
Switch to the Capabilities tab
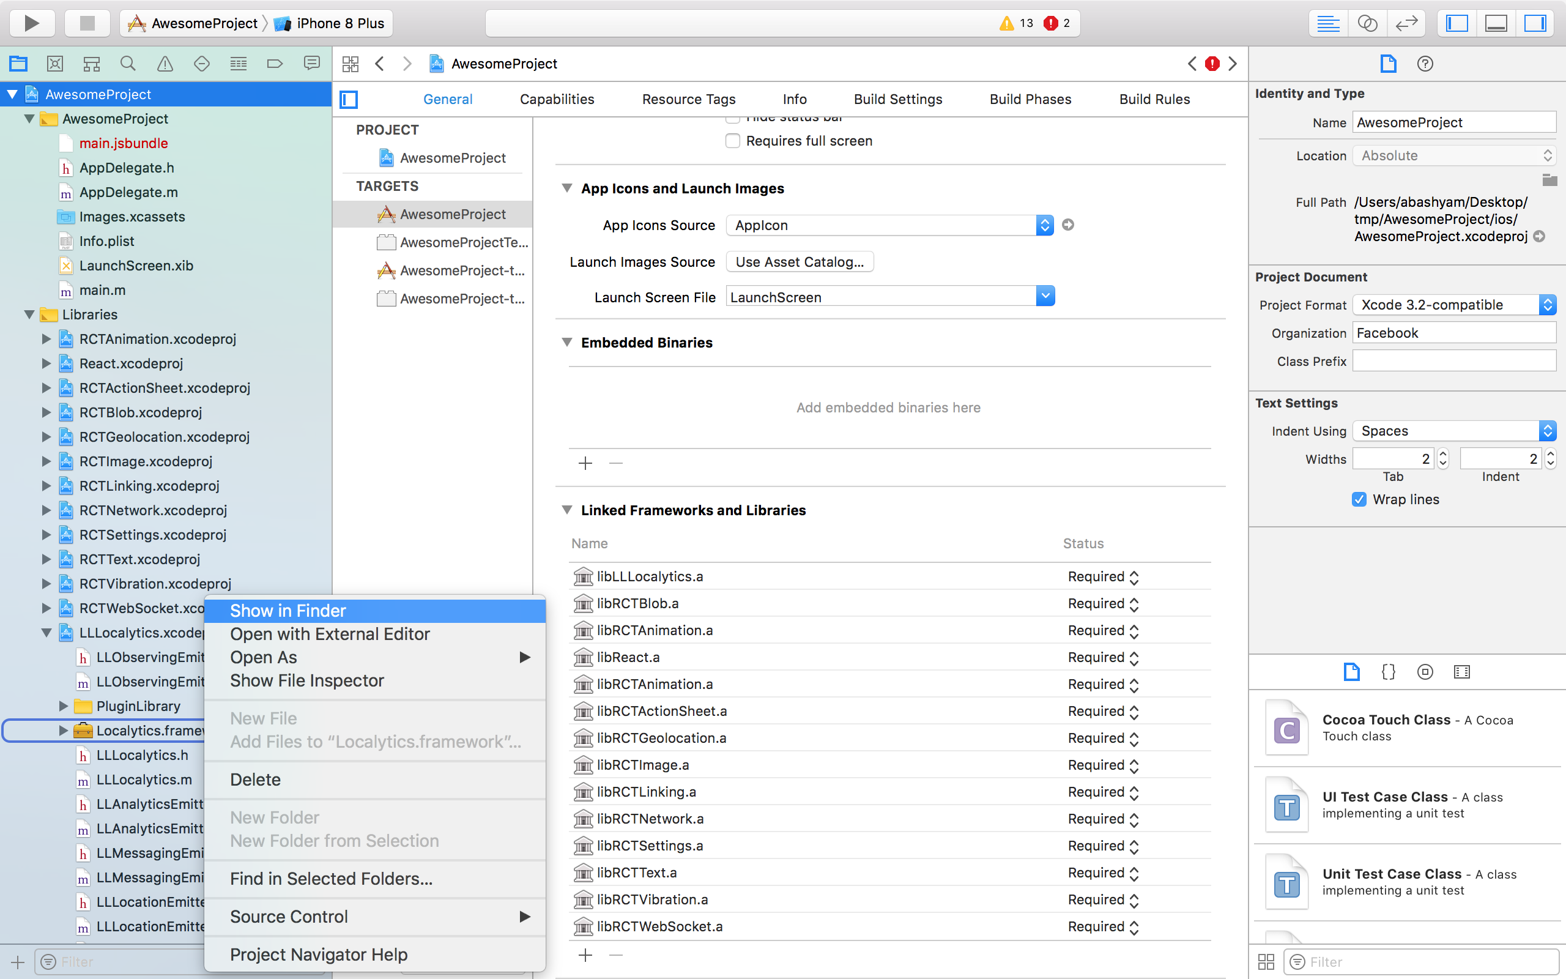(x=557, y=99)
